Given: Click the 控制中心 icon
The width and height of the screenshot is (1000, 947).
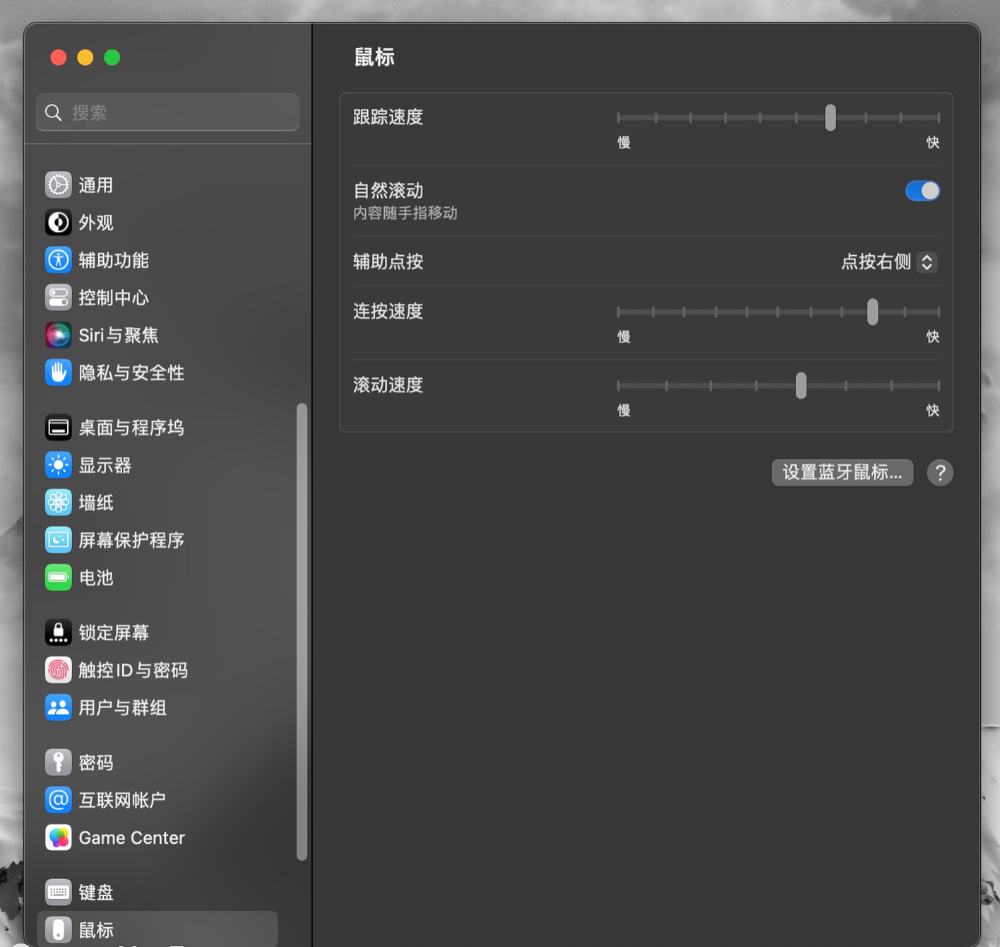Looking at the screenshot, I should tap(59, 298).
